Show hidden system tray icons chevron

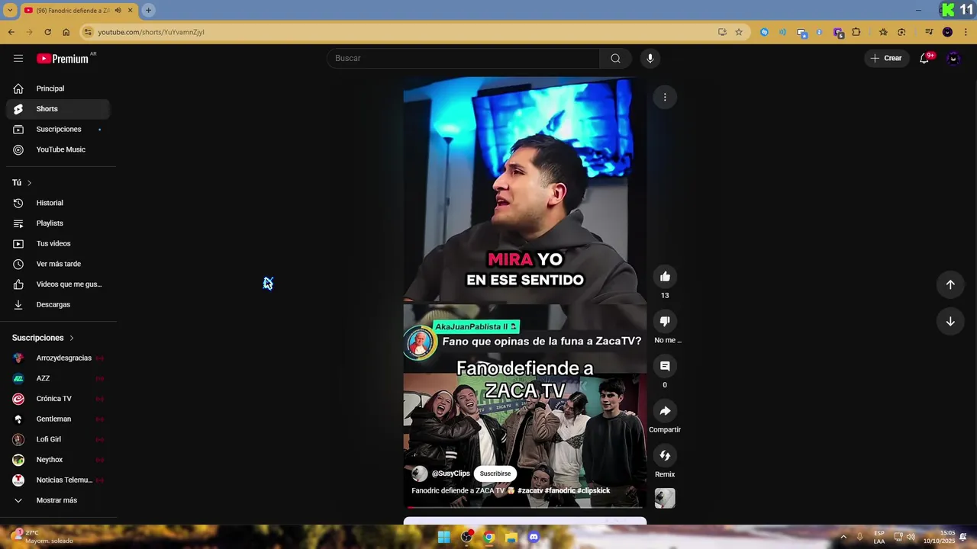coord(843,537)
